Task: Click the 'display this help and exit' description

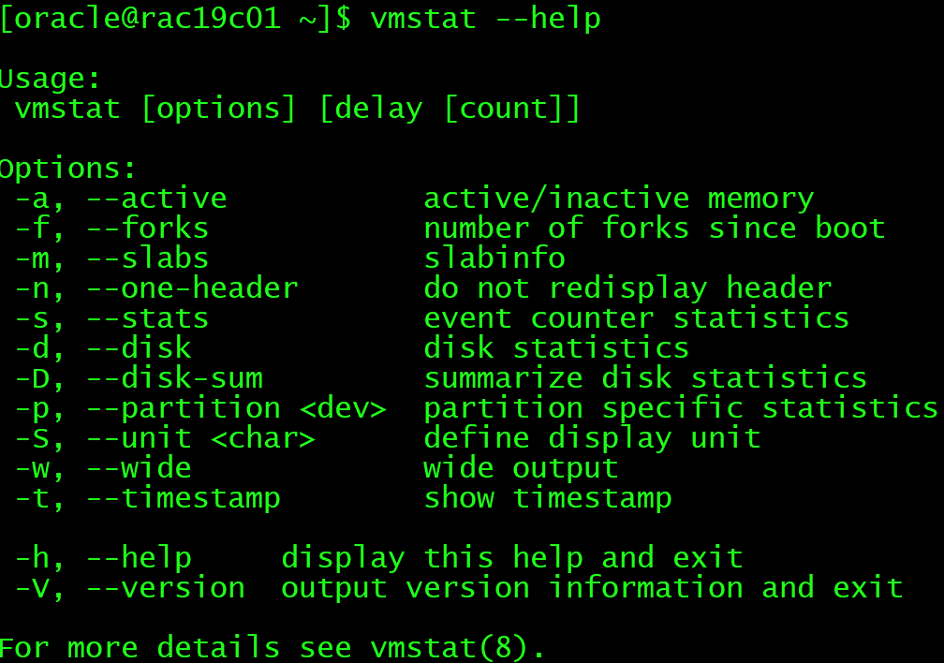Action: [511, 558]
